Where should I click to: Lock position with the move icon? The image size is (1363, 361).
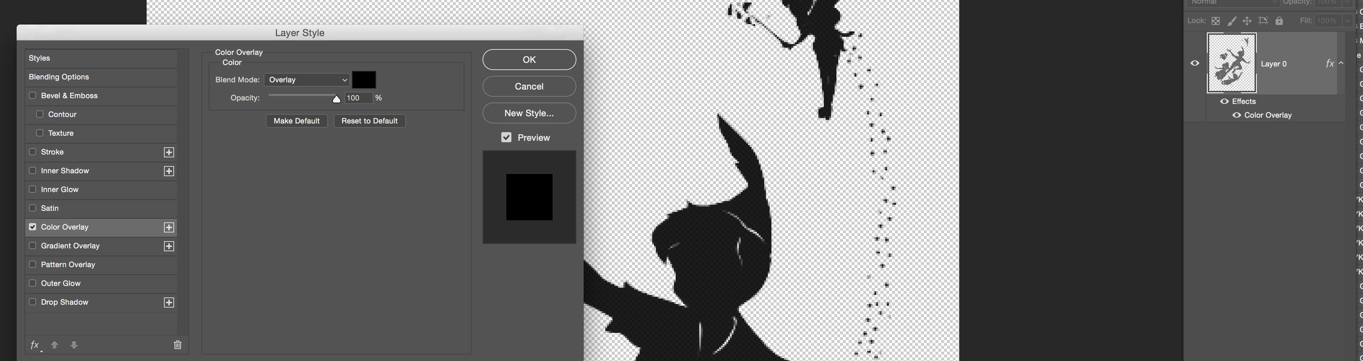click(x=1247, y=21)
